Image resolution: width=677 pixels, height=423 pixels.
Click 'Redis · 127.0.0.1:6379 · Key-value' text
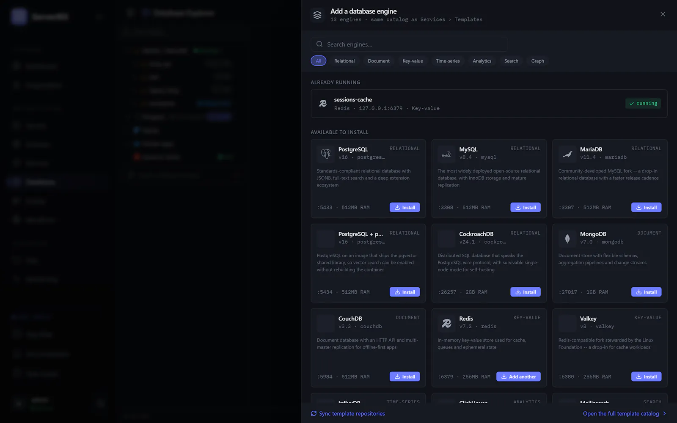click(x=387, y=108)
